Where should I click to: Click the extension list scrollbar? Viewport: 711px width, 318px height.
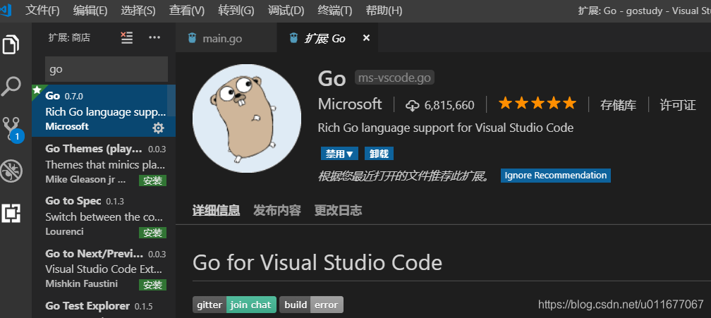(x=171, y=99)
